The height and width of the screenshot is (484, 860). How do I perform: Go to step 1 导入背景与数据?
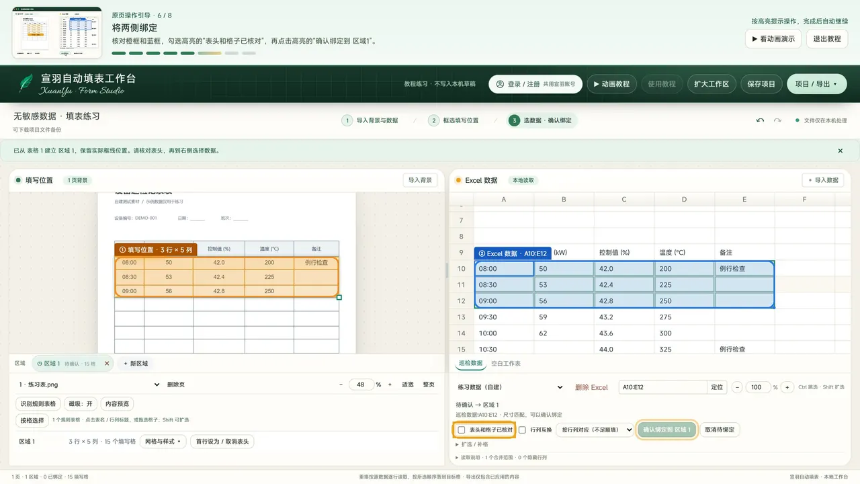coord(371,120)
